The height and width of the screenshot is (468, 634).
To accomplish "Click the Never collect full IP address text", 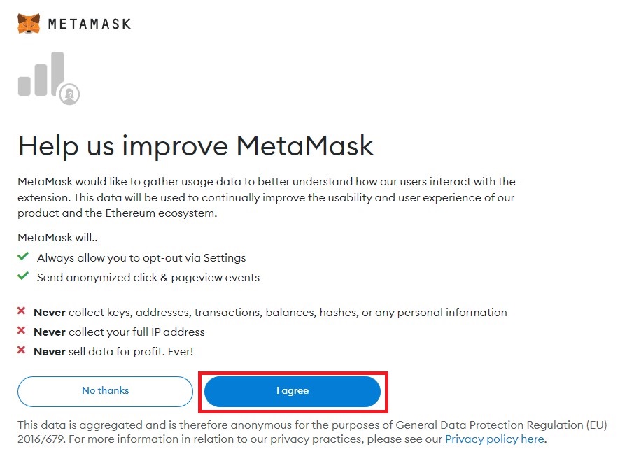I will [x=119, y=332].
